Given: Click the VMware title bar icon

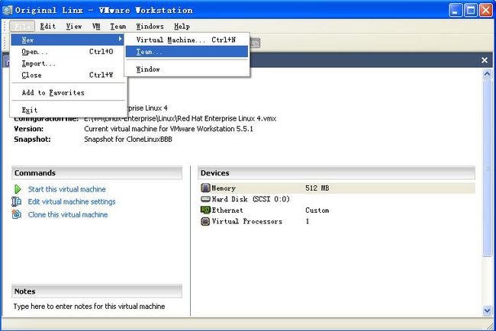Looking at the screenshot, I should [x=8, y=10].
